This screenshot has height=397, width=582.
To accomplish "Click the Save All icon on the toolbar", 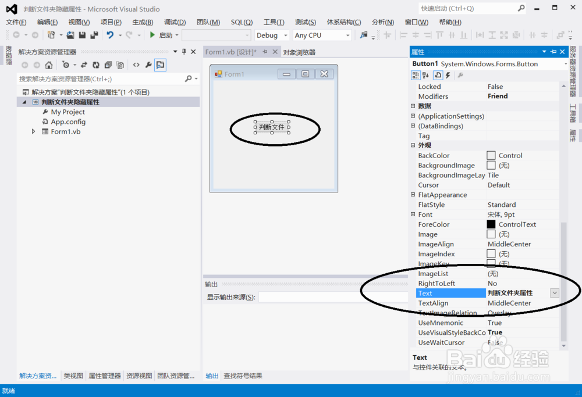I will tap(93, 35).
